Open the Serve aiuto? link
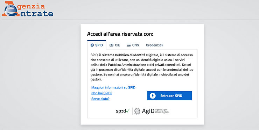The width and height of the screenshot is (259, 130). [x=100, y=99]
